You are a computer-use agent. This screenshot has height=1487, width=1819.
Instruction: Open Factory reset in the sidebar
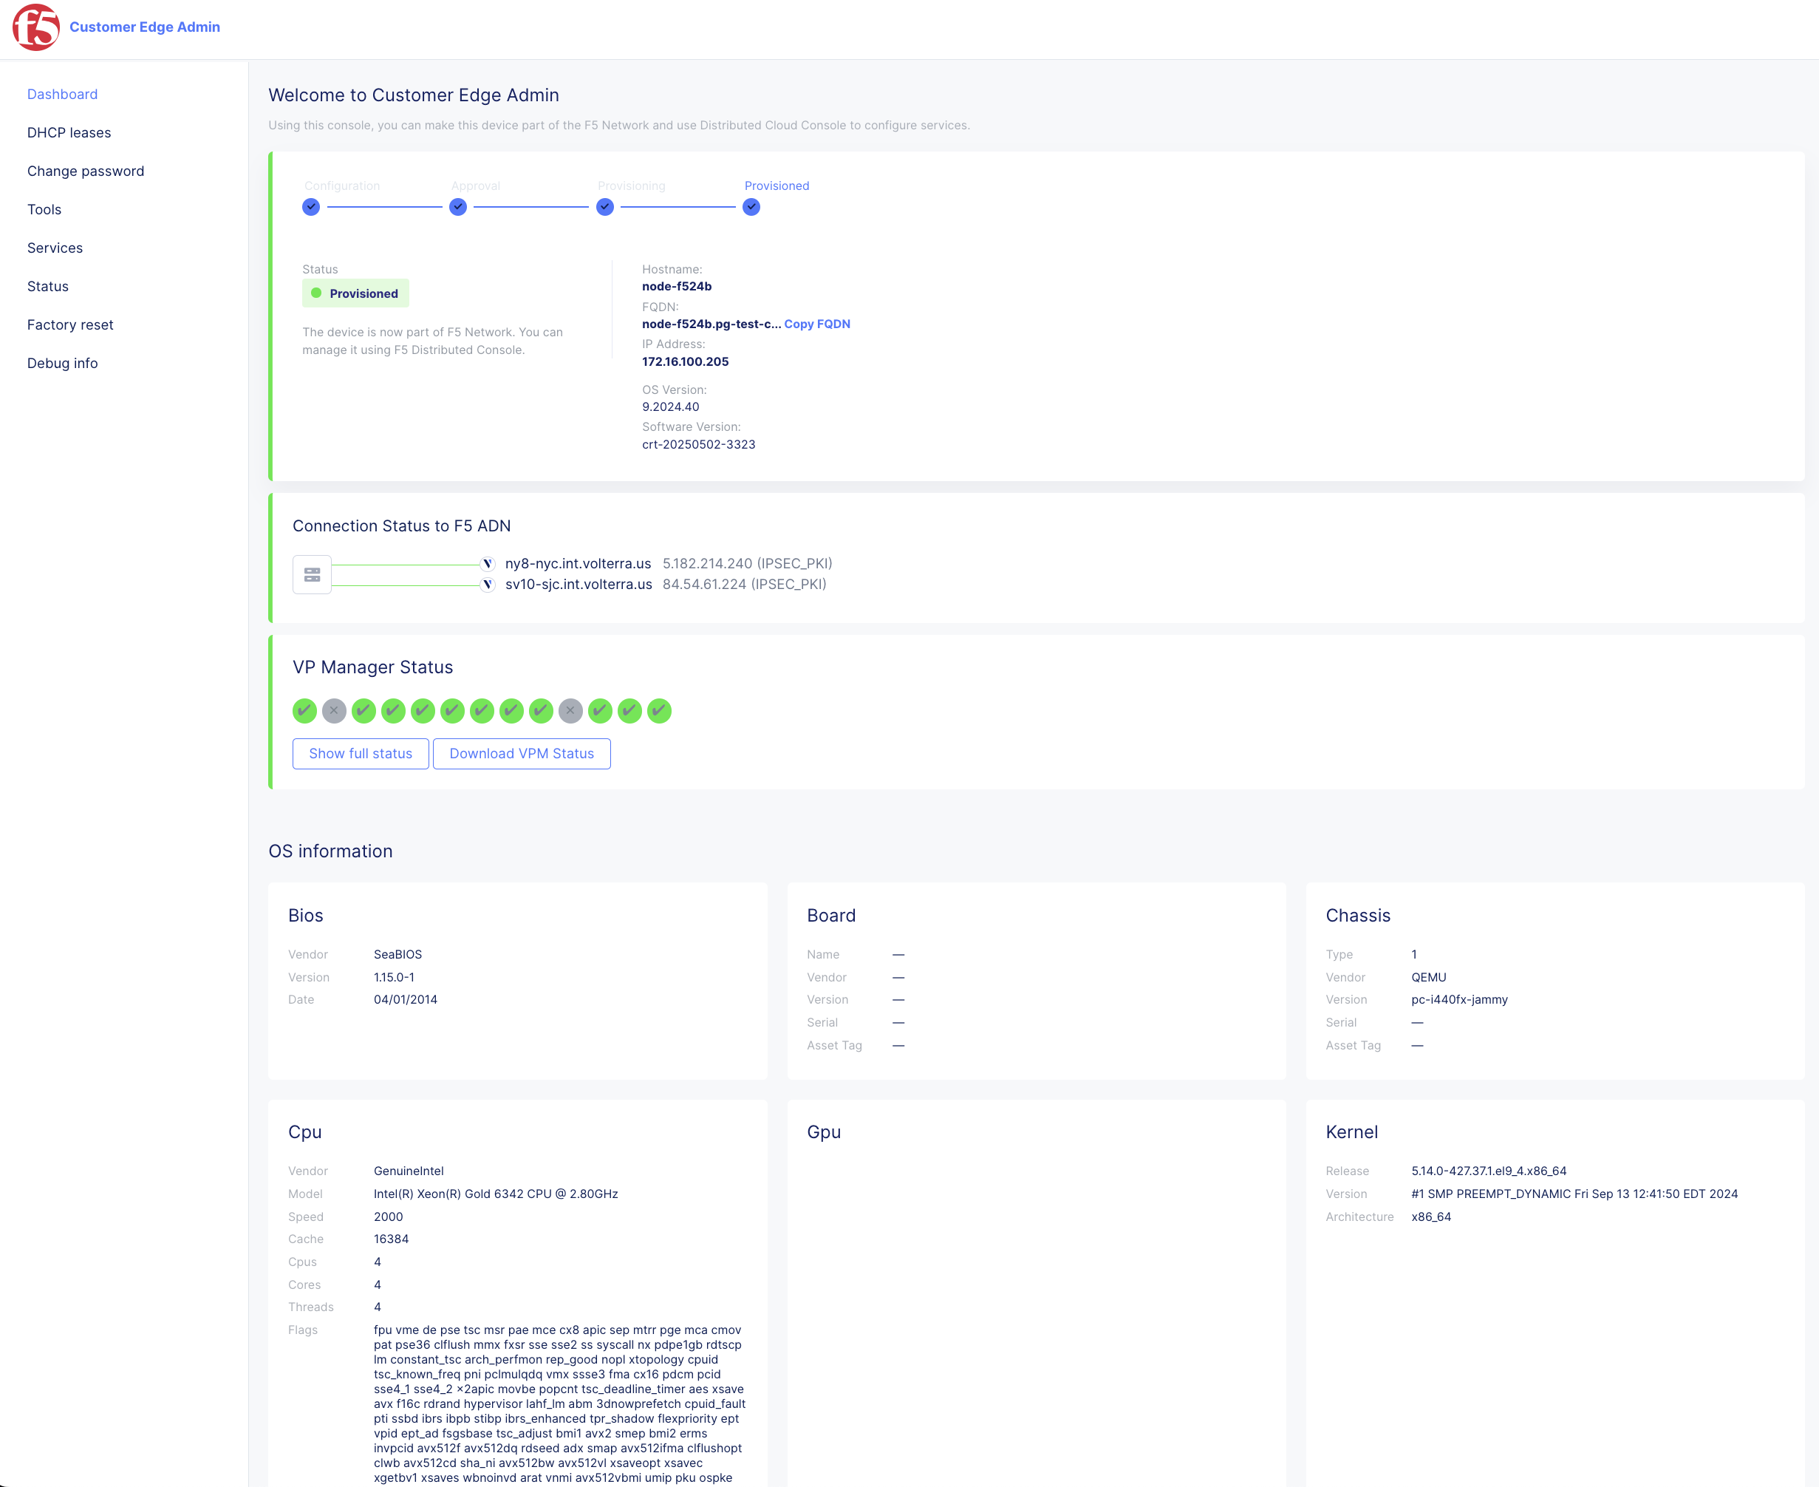pos(70,325)
